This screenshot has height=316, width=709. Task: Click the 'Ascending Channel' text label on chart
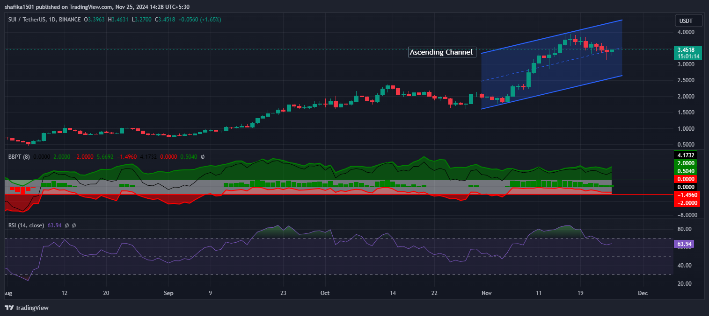tap(441, 52)
